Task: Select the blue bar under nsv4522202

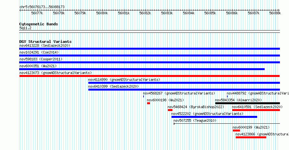Action: click(214, 117)
